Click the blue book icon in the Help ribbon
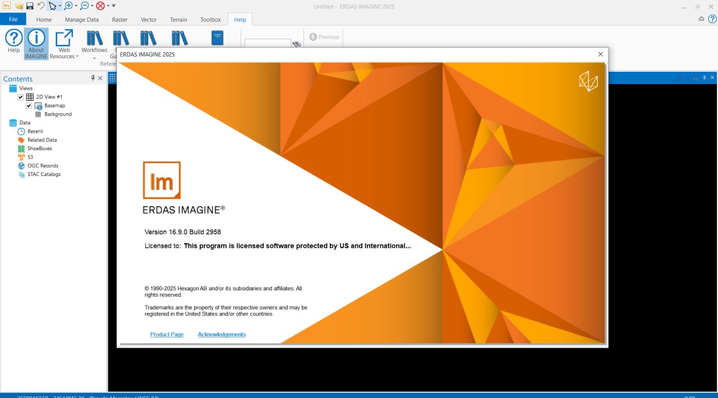 coord(217,38)
